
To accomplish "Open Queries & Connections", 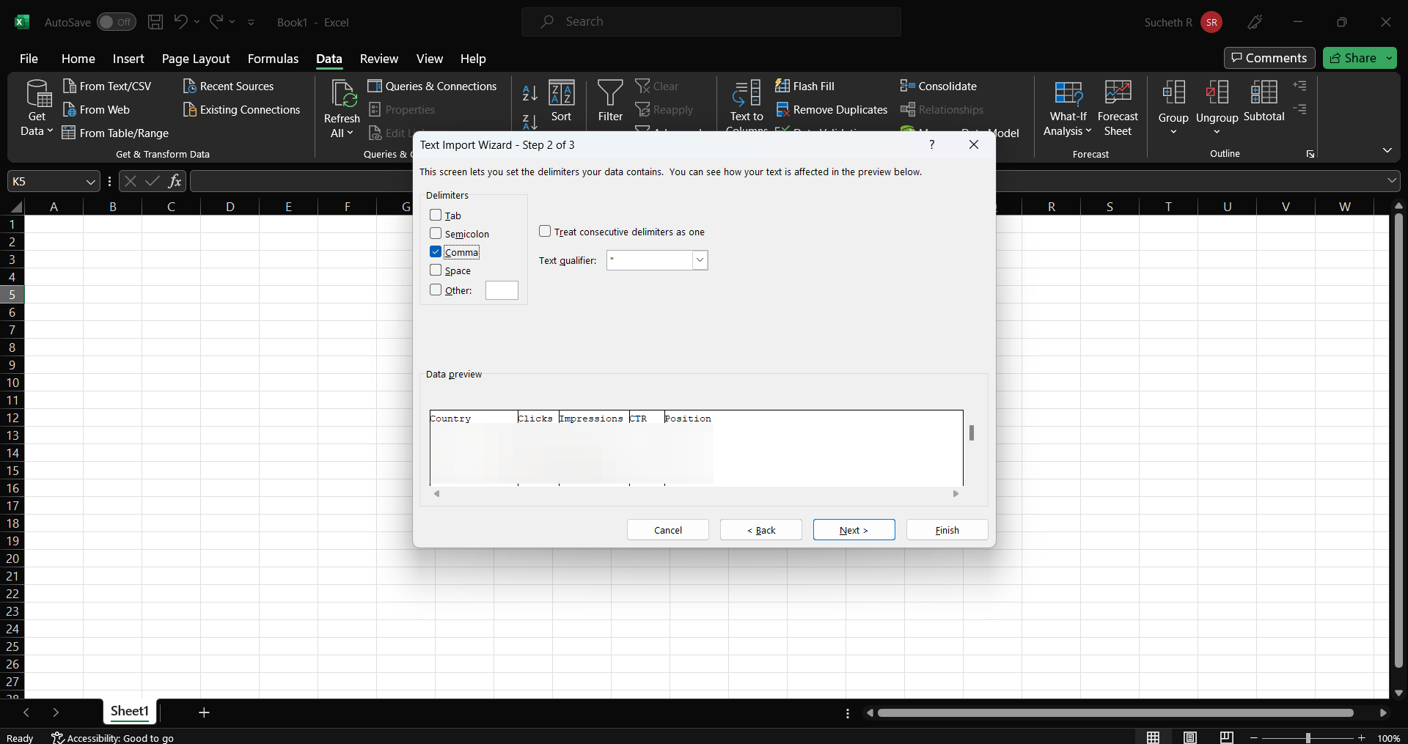I will (x=433, y=86).
